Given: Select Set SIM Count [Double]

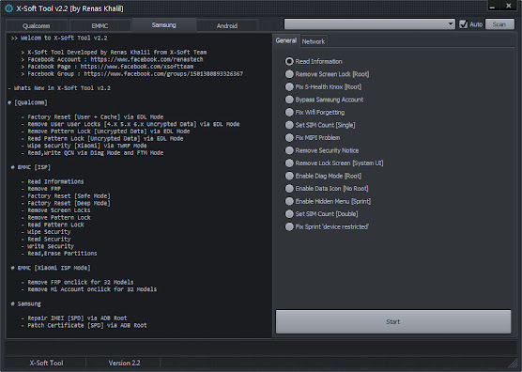Looking at the screenshot, I should (x=322, y=214).
